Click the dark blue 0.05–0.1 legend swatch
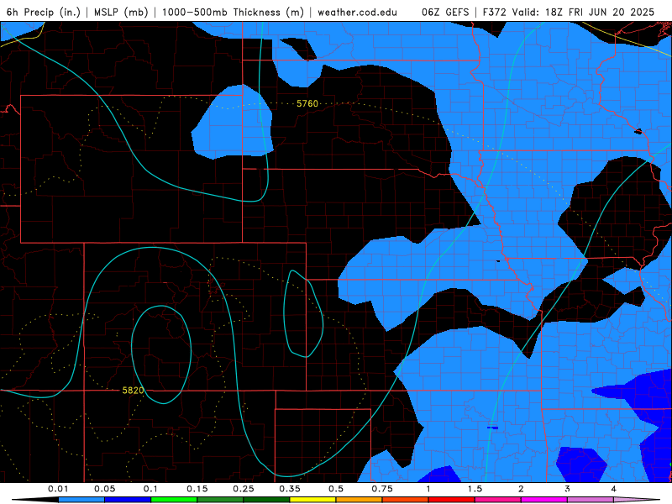672x504 pixels. coord(128,500)
